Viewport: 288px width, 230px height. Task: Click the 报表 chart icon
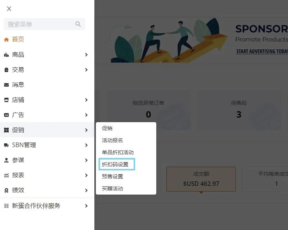[x=6, y=175]
